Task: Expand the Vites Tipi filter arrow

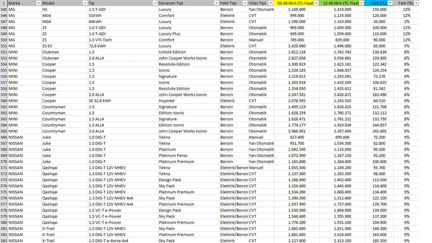Action: click(270, 3)
